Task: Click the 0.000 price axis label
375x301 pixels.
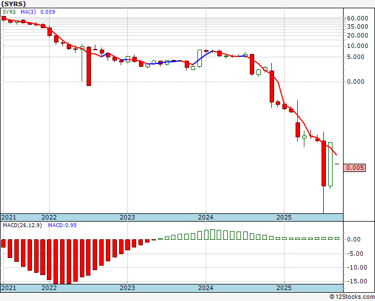Action: tap(356, 82)
